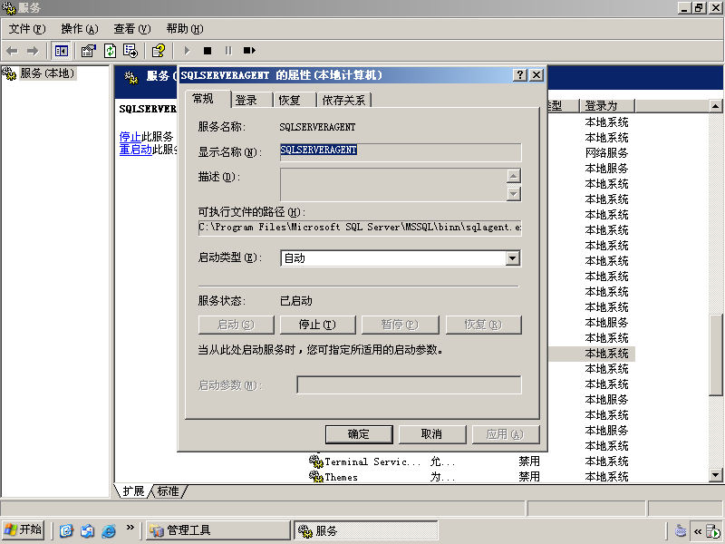Viewport: 725px width, 544px height.
Task: Click the 应用(A) button
Action: point(506,434)
